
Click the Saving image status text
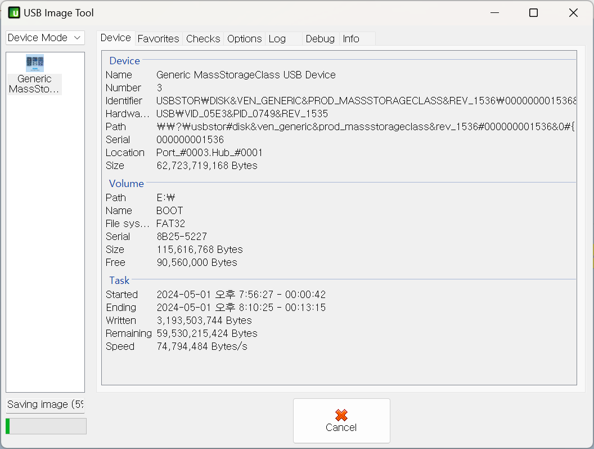(45, 404)
